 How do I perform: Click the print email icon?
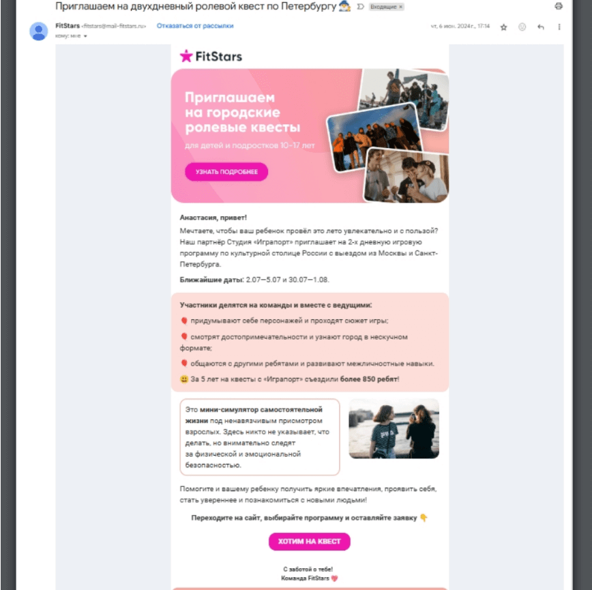pos(559,6)
